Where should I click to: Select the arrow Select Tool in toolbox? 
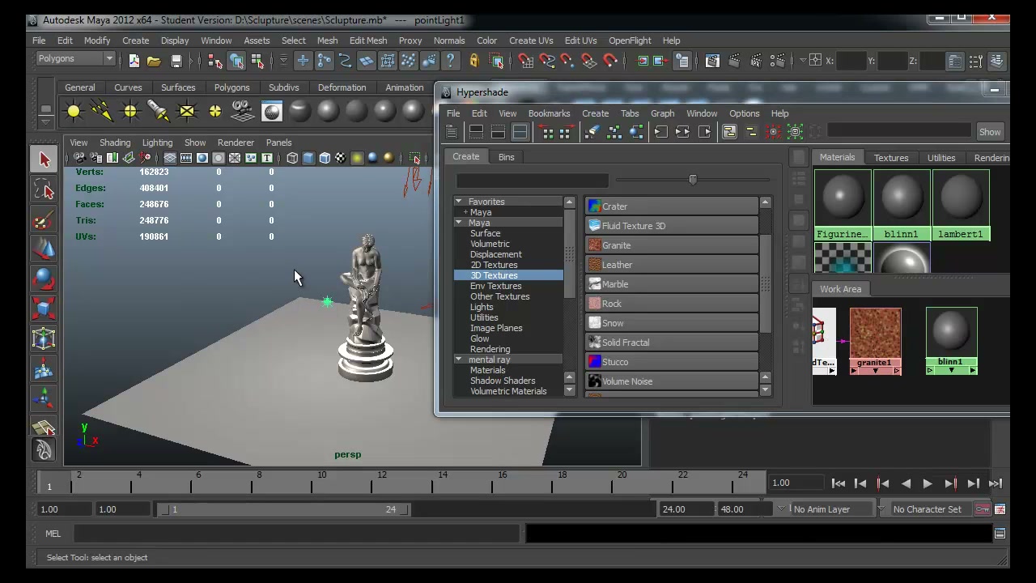tap(45, 160)
